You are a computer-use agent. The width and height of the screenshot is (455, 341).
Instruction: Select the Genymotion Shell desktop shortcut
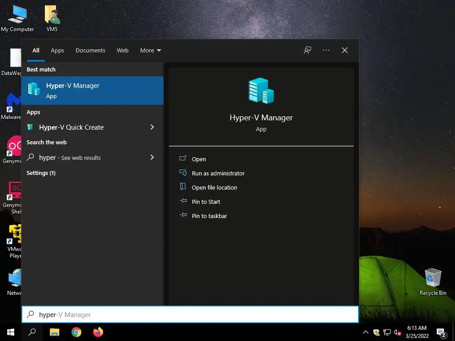[12, 198]
